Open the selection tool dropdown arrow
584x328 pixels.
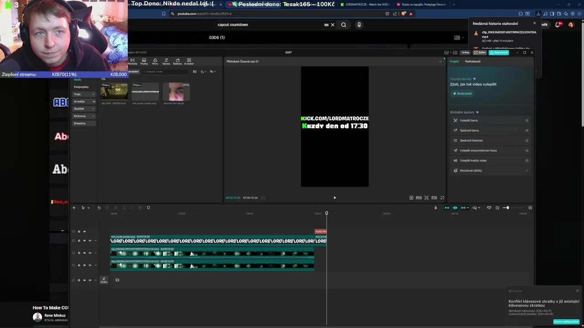(x=89, y=208)
